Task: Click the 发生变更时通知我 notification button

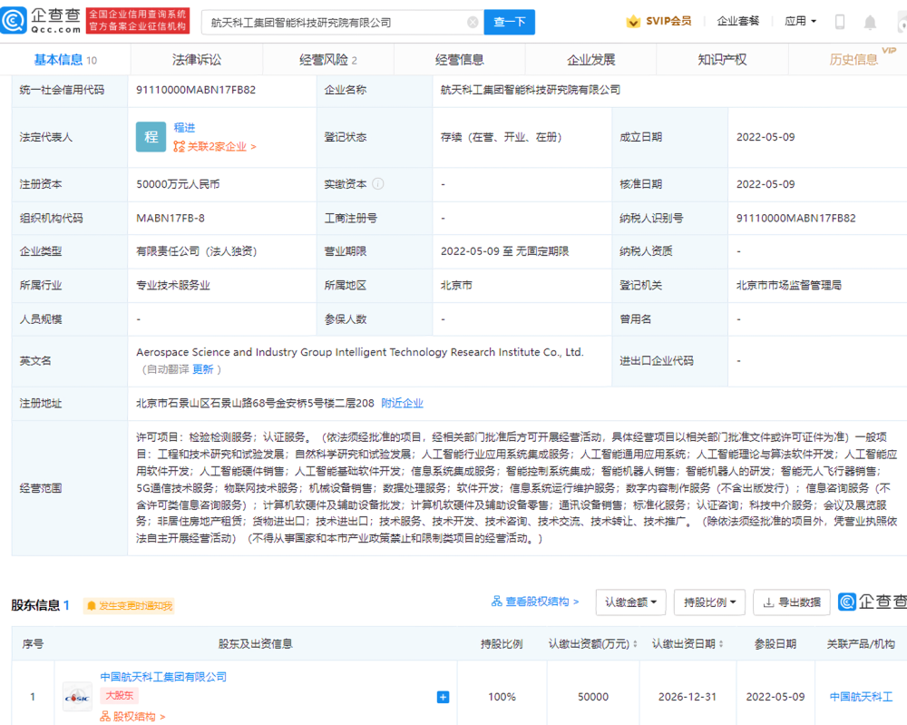Action: coord(129,606)
